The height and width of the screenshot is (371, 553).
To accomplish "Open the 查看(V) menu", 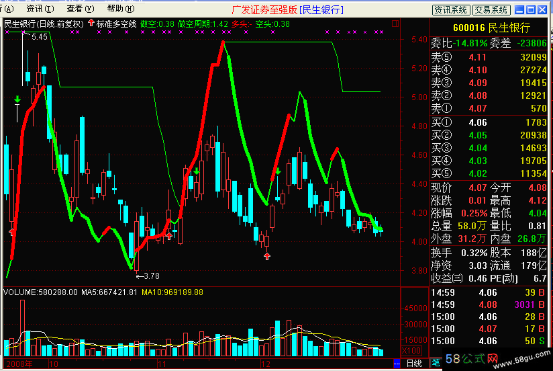I will coord(81,9).
